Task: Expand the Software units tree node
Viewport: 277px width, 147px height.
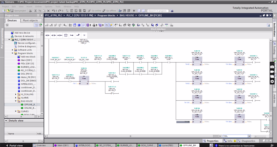Action: point(12,50)
